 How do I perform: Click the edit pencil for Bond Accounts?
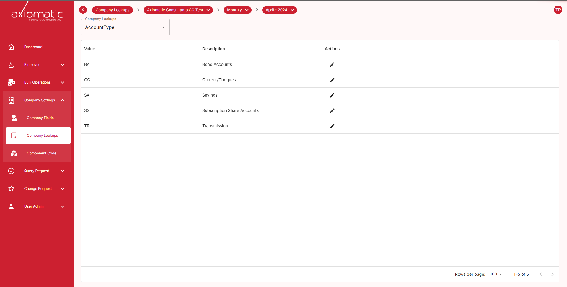332,65
